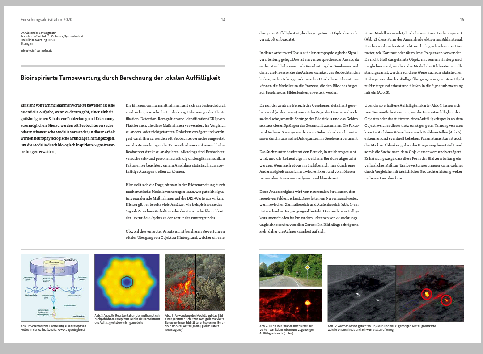Click page number 15
Screen dimensions: 483x354
462,20
